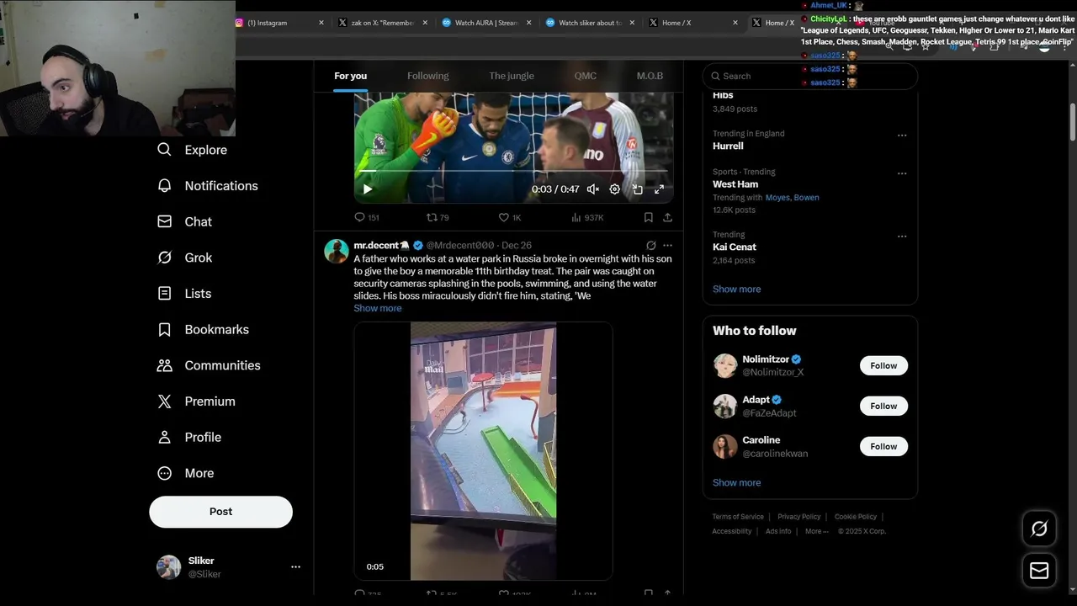Follow Caroline
The height and width of the screenshot is (606, 1077).
point(883,447)
